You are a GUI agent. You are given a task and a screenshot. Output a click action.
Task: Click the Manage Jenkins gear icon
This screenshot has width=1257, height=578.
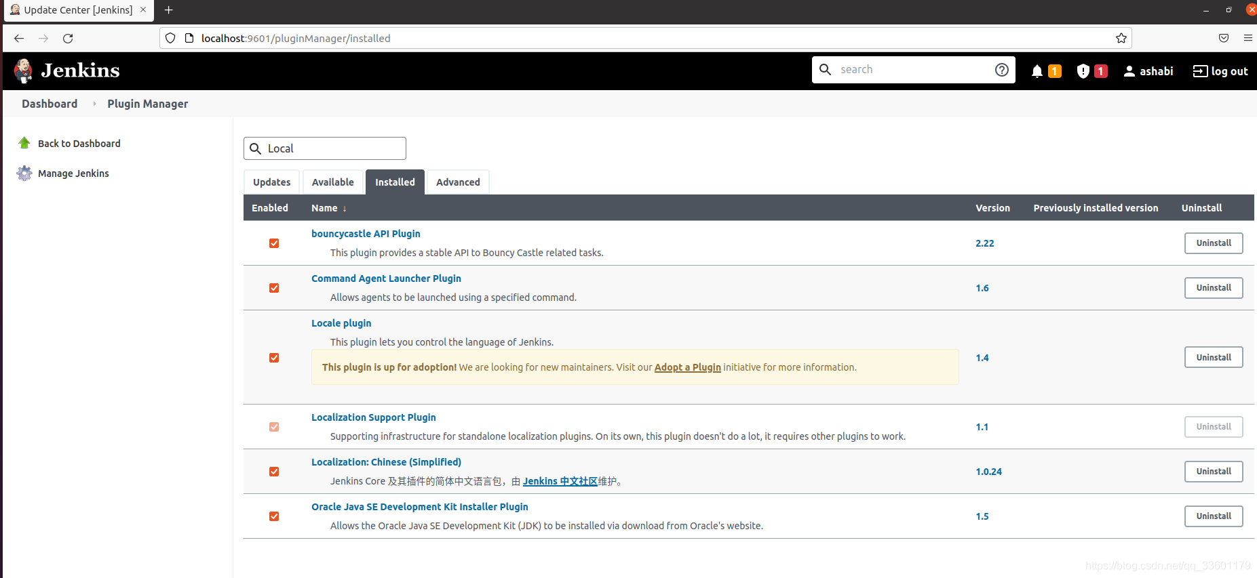[x=24, y=173]
